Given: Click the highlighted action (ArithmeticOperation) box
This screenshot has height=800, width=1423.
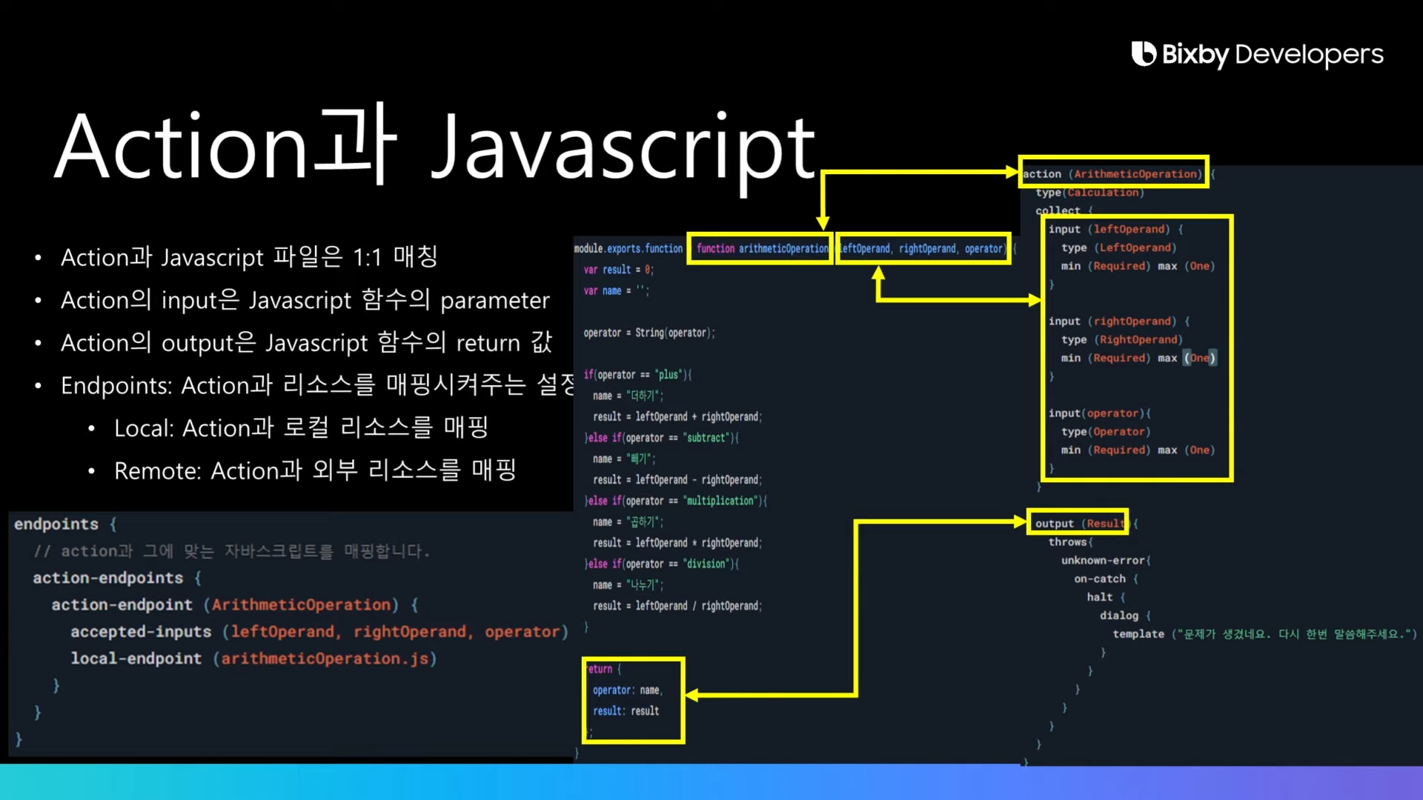Looking at the screenshot, I should click(1113, 173).
